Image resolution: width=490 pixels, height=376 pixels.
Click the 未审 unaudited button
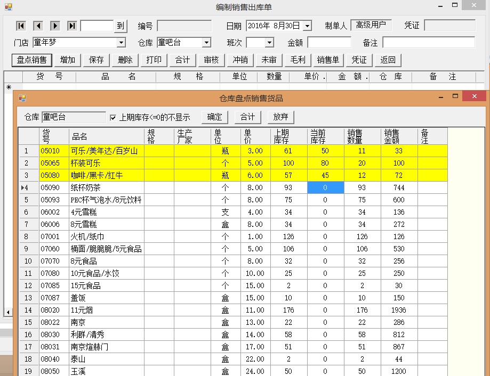point(269,60)
